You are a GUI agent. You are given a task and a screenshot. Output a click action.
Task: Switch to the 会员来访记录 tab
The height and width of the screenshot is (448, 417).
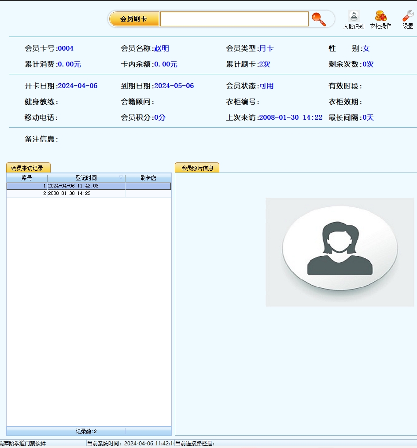pos(28,168)
